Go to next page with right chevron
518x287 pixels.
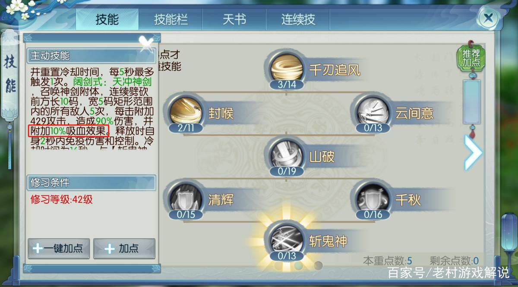pos(473,152)
